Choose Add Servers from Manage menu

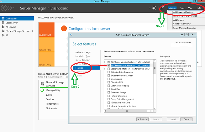pos(178,20)
